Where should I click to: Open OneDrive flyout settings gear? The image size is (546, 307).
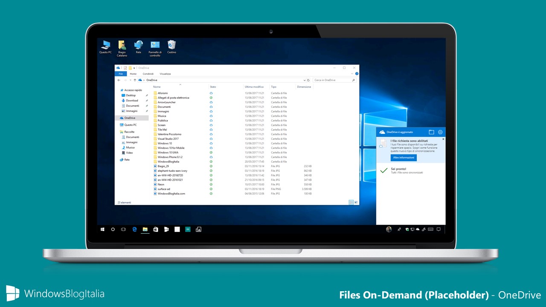click(440, 132)
